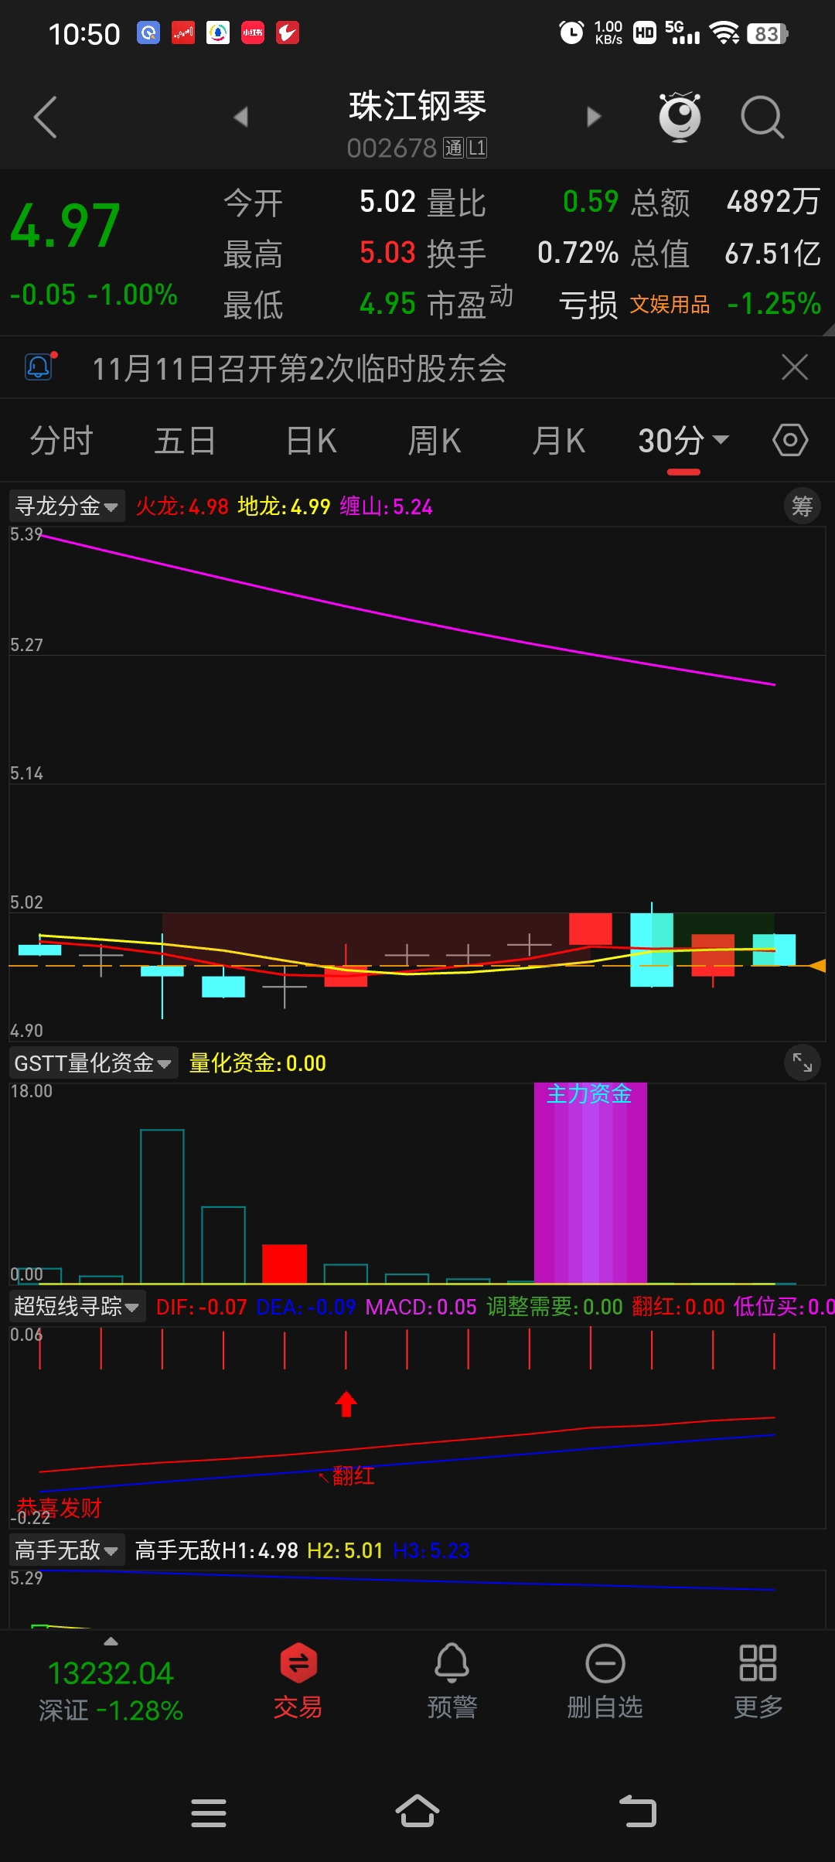Open 超短线寻踪 indicator dropdown
This screenshot has width=835, height=1862.
(x=77, y=1307)
